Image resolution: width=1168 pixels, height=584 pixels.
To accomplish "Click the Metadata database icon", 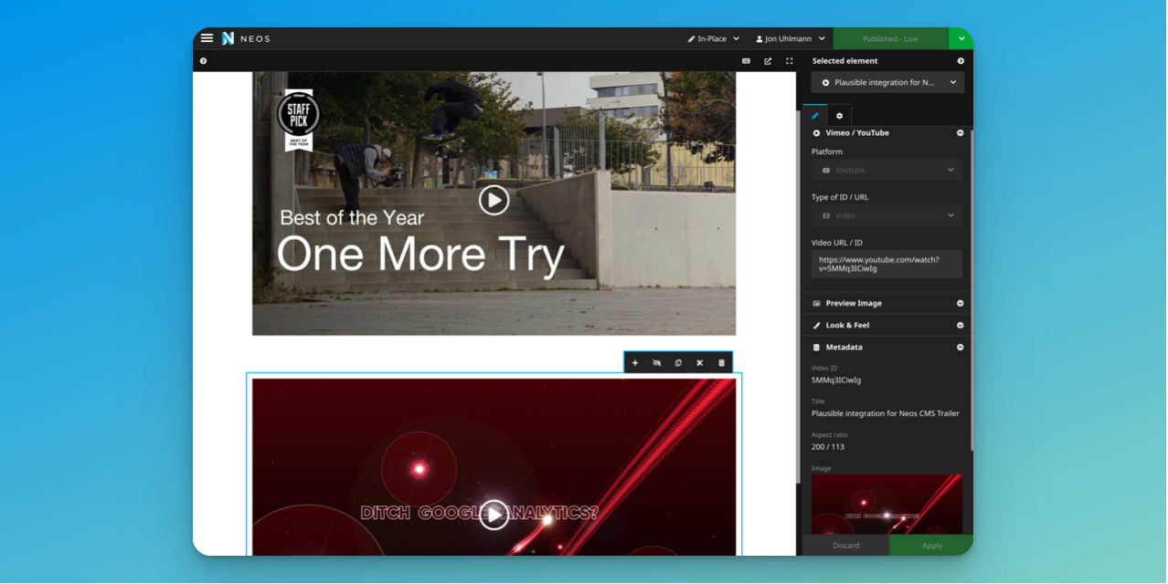I will 816,347.
